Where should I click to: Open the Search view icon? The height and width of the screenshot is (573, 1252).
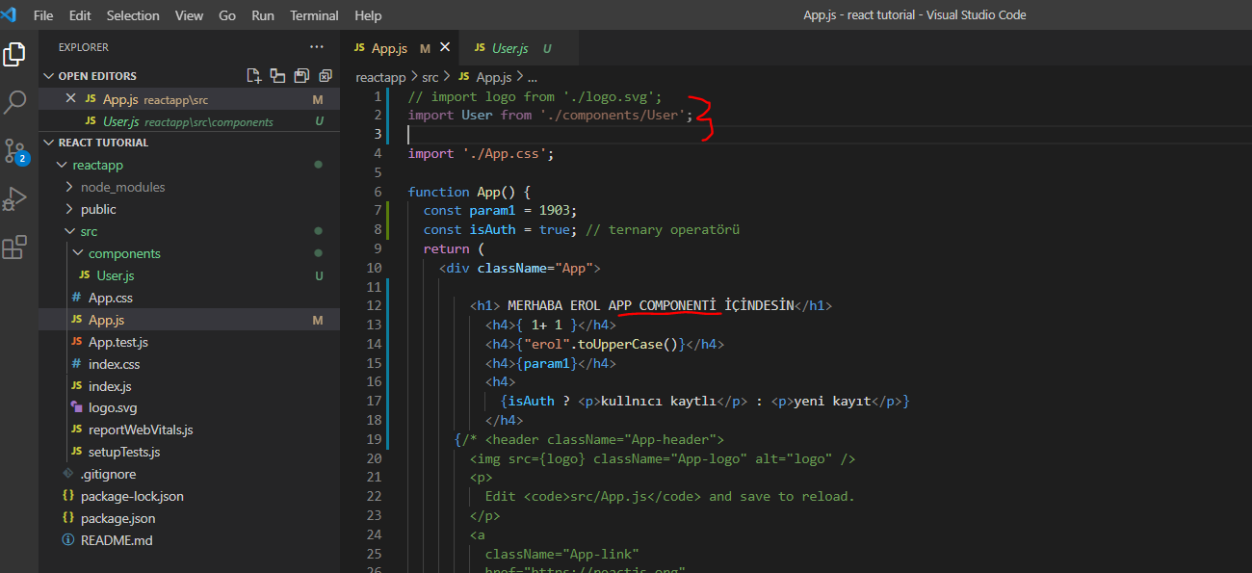point(14,102)
